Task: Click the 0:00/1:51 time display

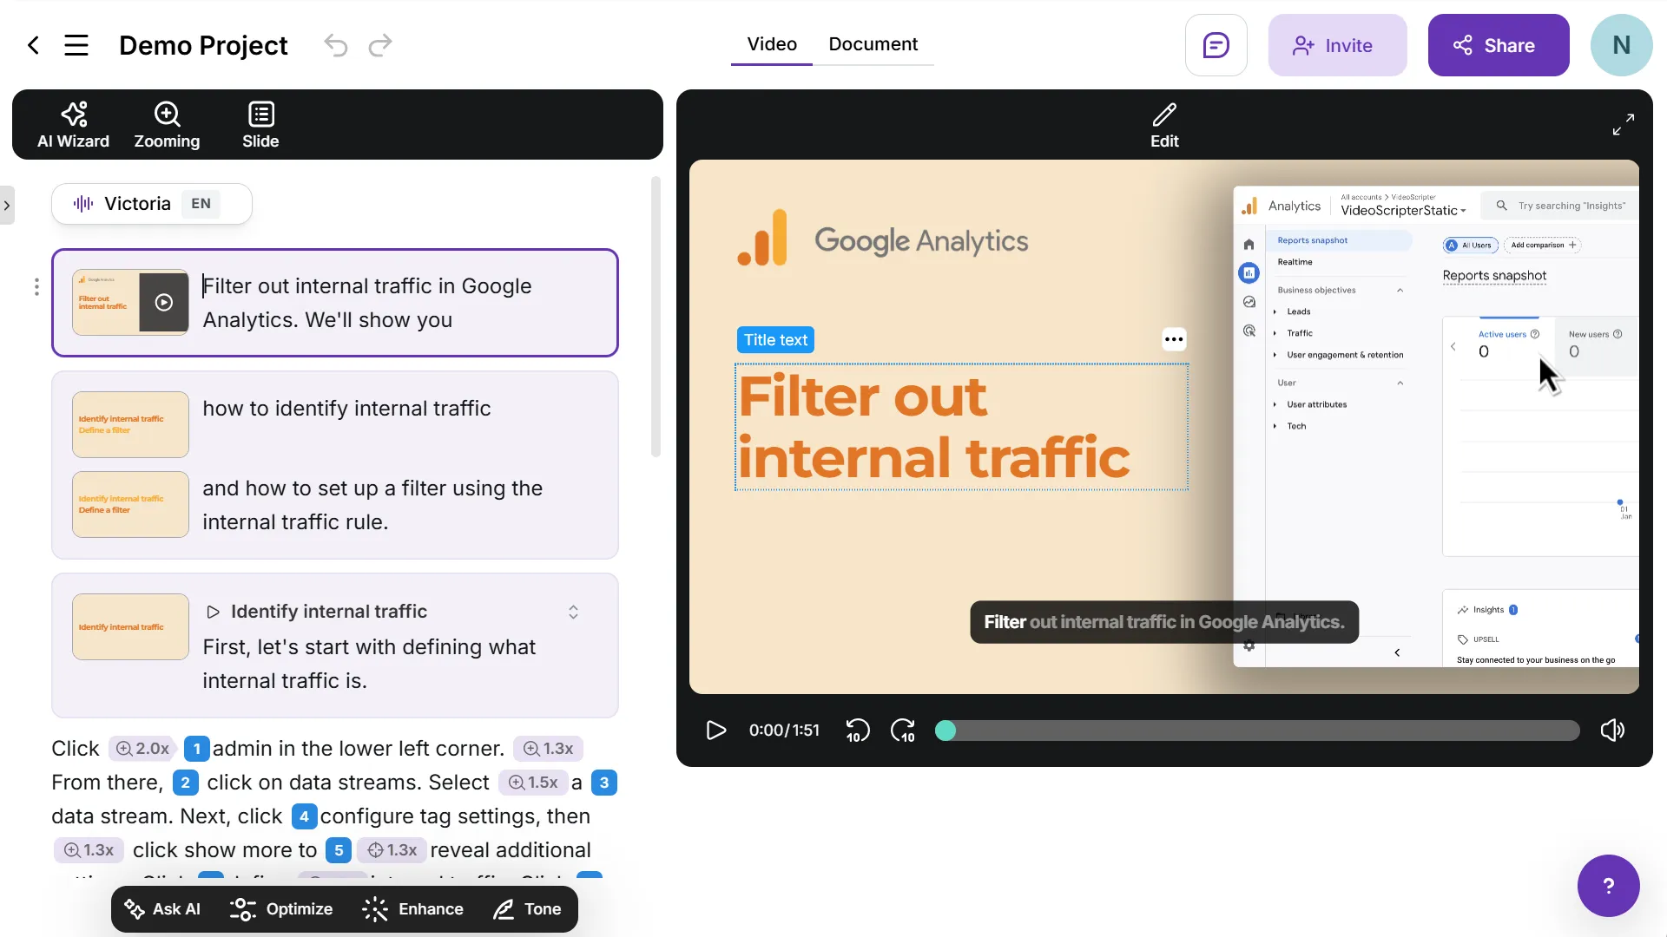Action: click(784, 731)
